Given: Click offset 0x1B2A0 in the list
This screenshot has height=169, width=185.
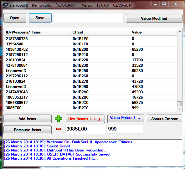Looking at the screenshot, I should (x=80, y=92).
